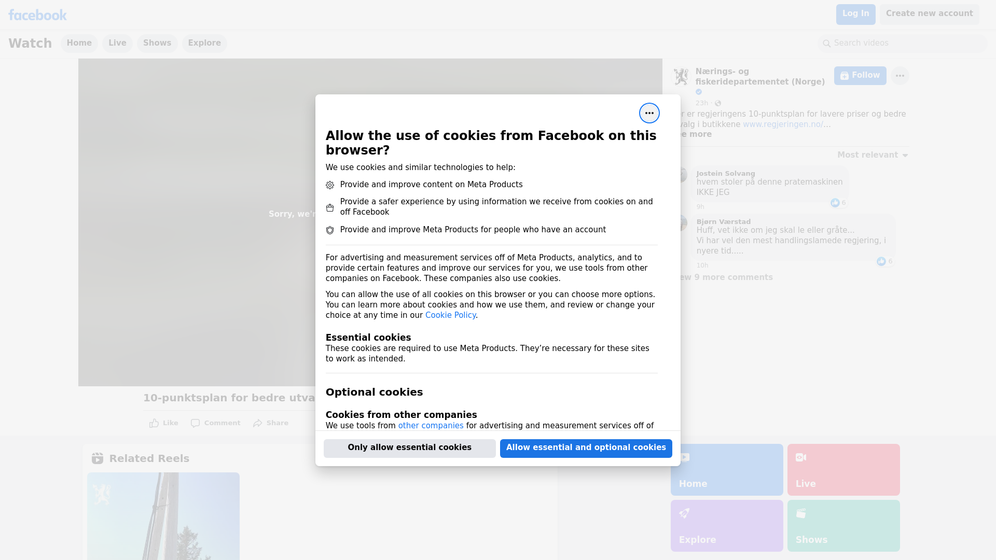Open the other companies link

point(431,426)
